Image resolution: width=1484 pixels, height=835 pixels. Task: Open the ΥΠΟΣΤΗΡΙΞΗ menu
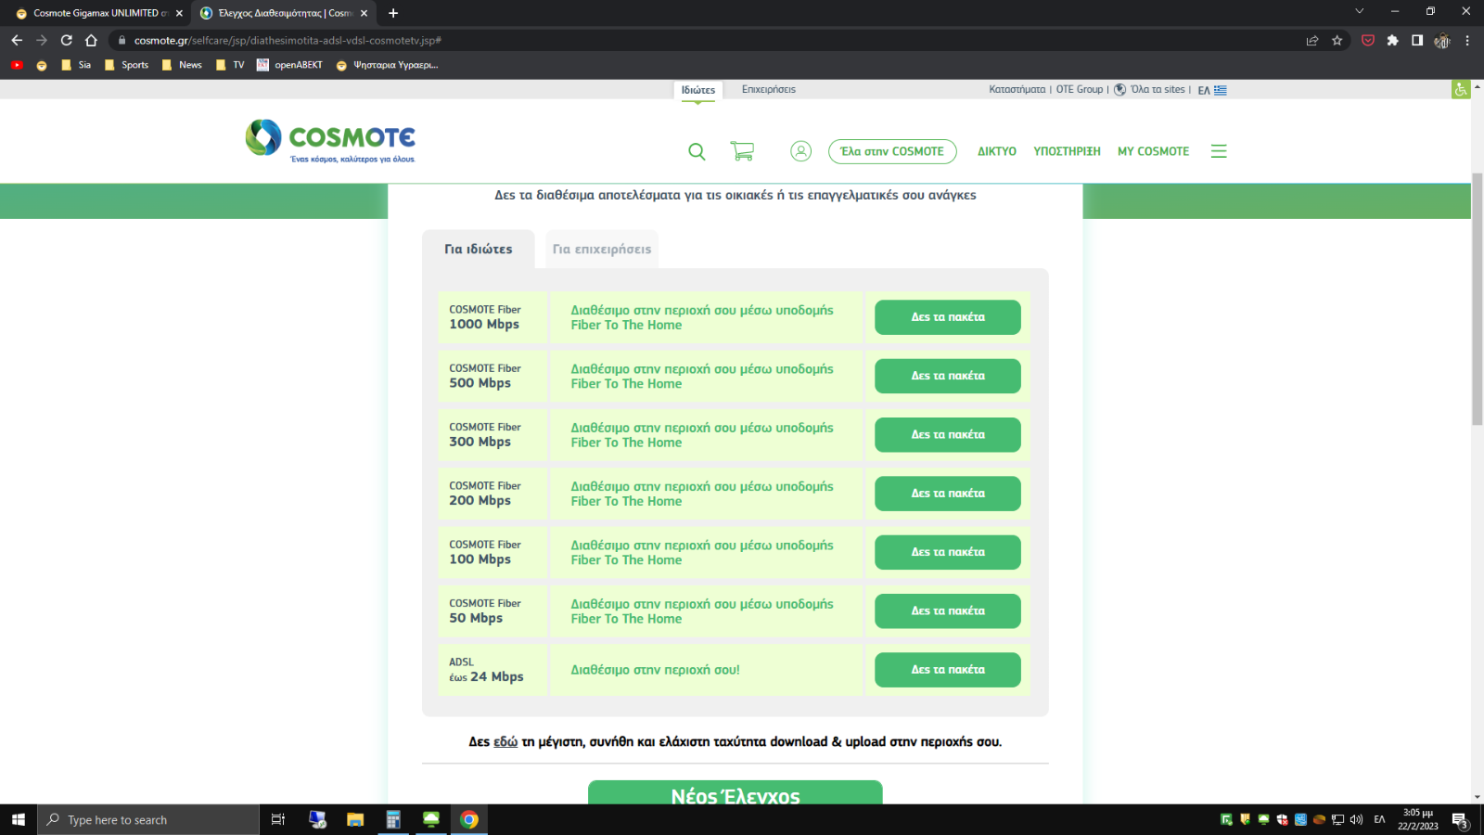point(1068,151)
